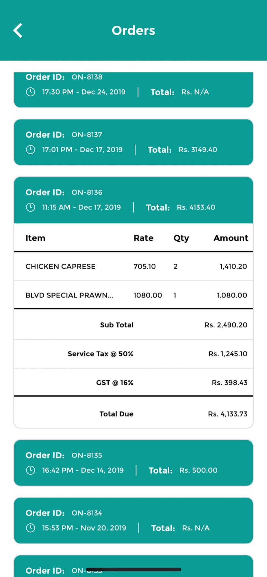Click clock icon on order ON-8134
This screenshot has width=267, height=577.
point(30,528)
